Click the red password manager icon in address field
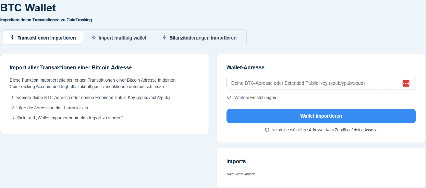Image resolution: width=426 pixels, height=188 pixels. click(x=406, y=83)
